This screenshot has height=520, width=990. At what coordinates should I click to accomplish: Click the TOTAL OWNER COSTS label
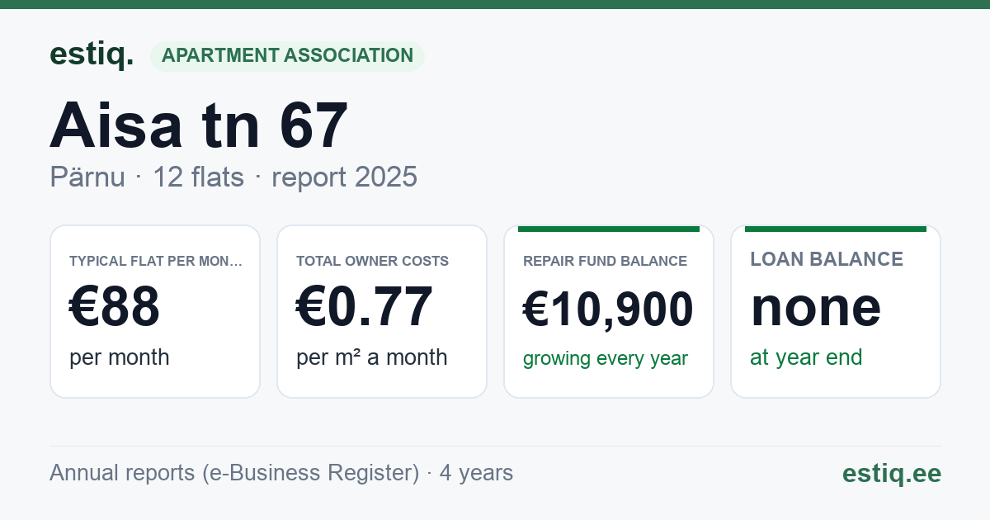coord(372,261)
